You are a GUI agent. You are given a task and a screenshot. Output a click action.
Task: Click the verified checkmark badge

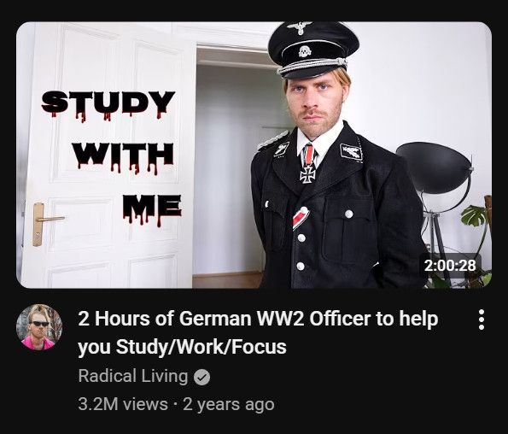click(202, 378)
